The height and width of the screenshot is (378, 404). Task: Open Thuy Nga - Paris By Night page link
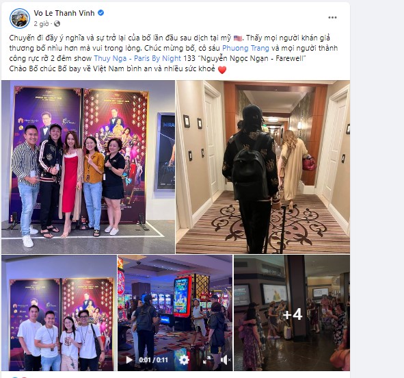137,58
